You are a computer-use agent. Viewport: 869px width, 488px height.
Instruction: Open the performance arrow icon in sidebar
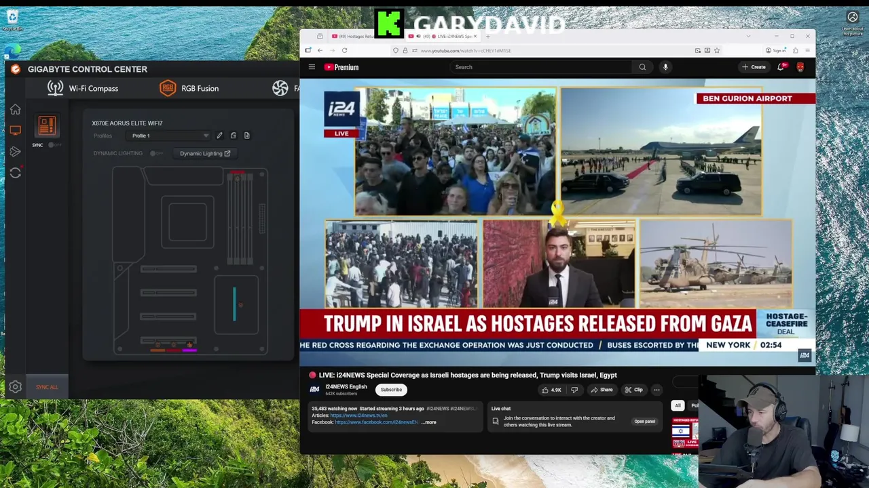15,152
